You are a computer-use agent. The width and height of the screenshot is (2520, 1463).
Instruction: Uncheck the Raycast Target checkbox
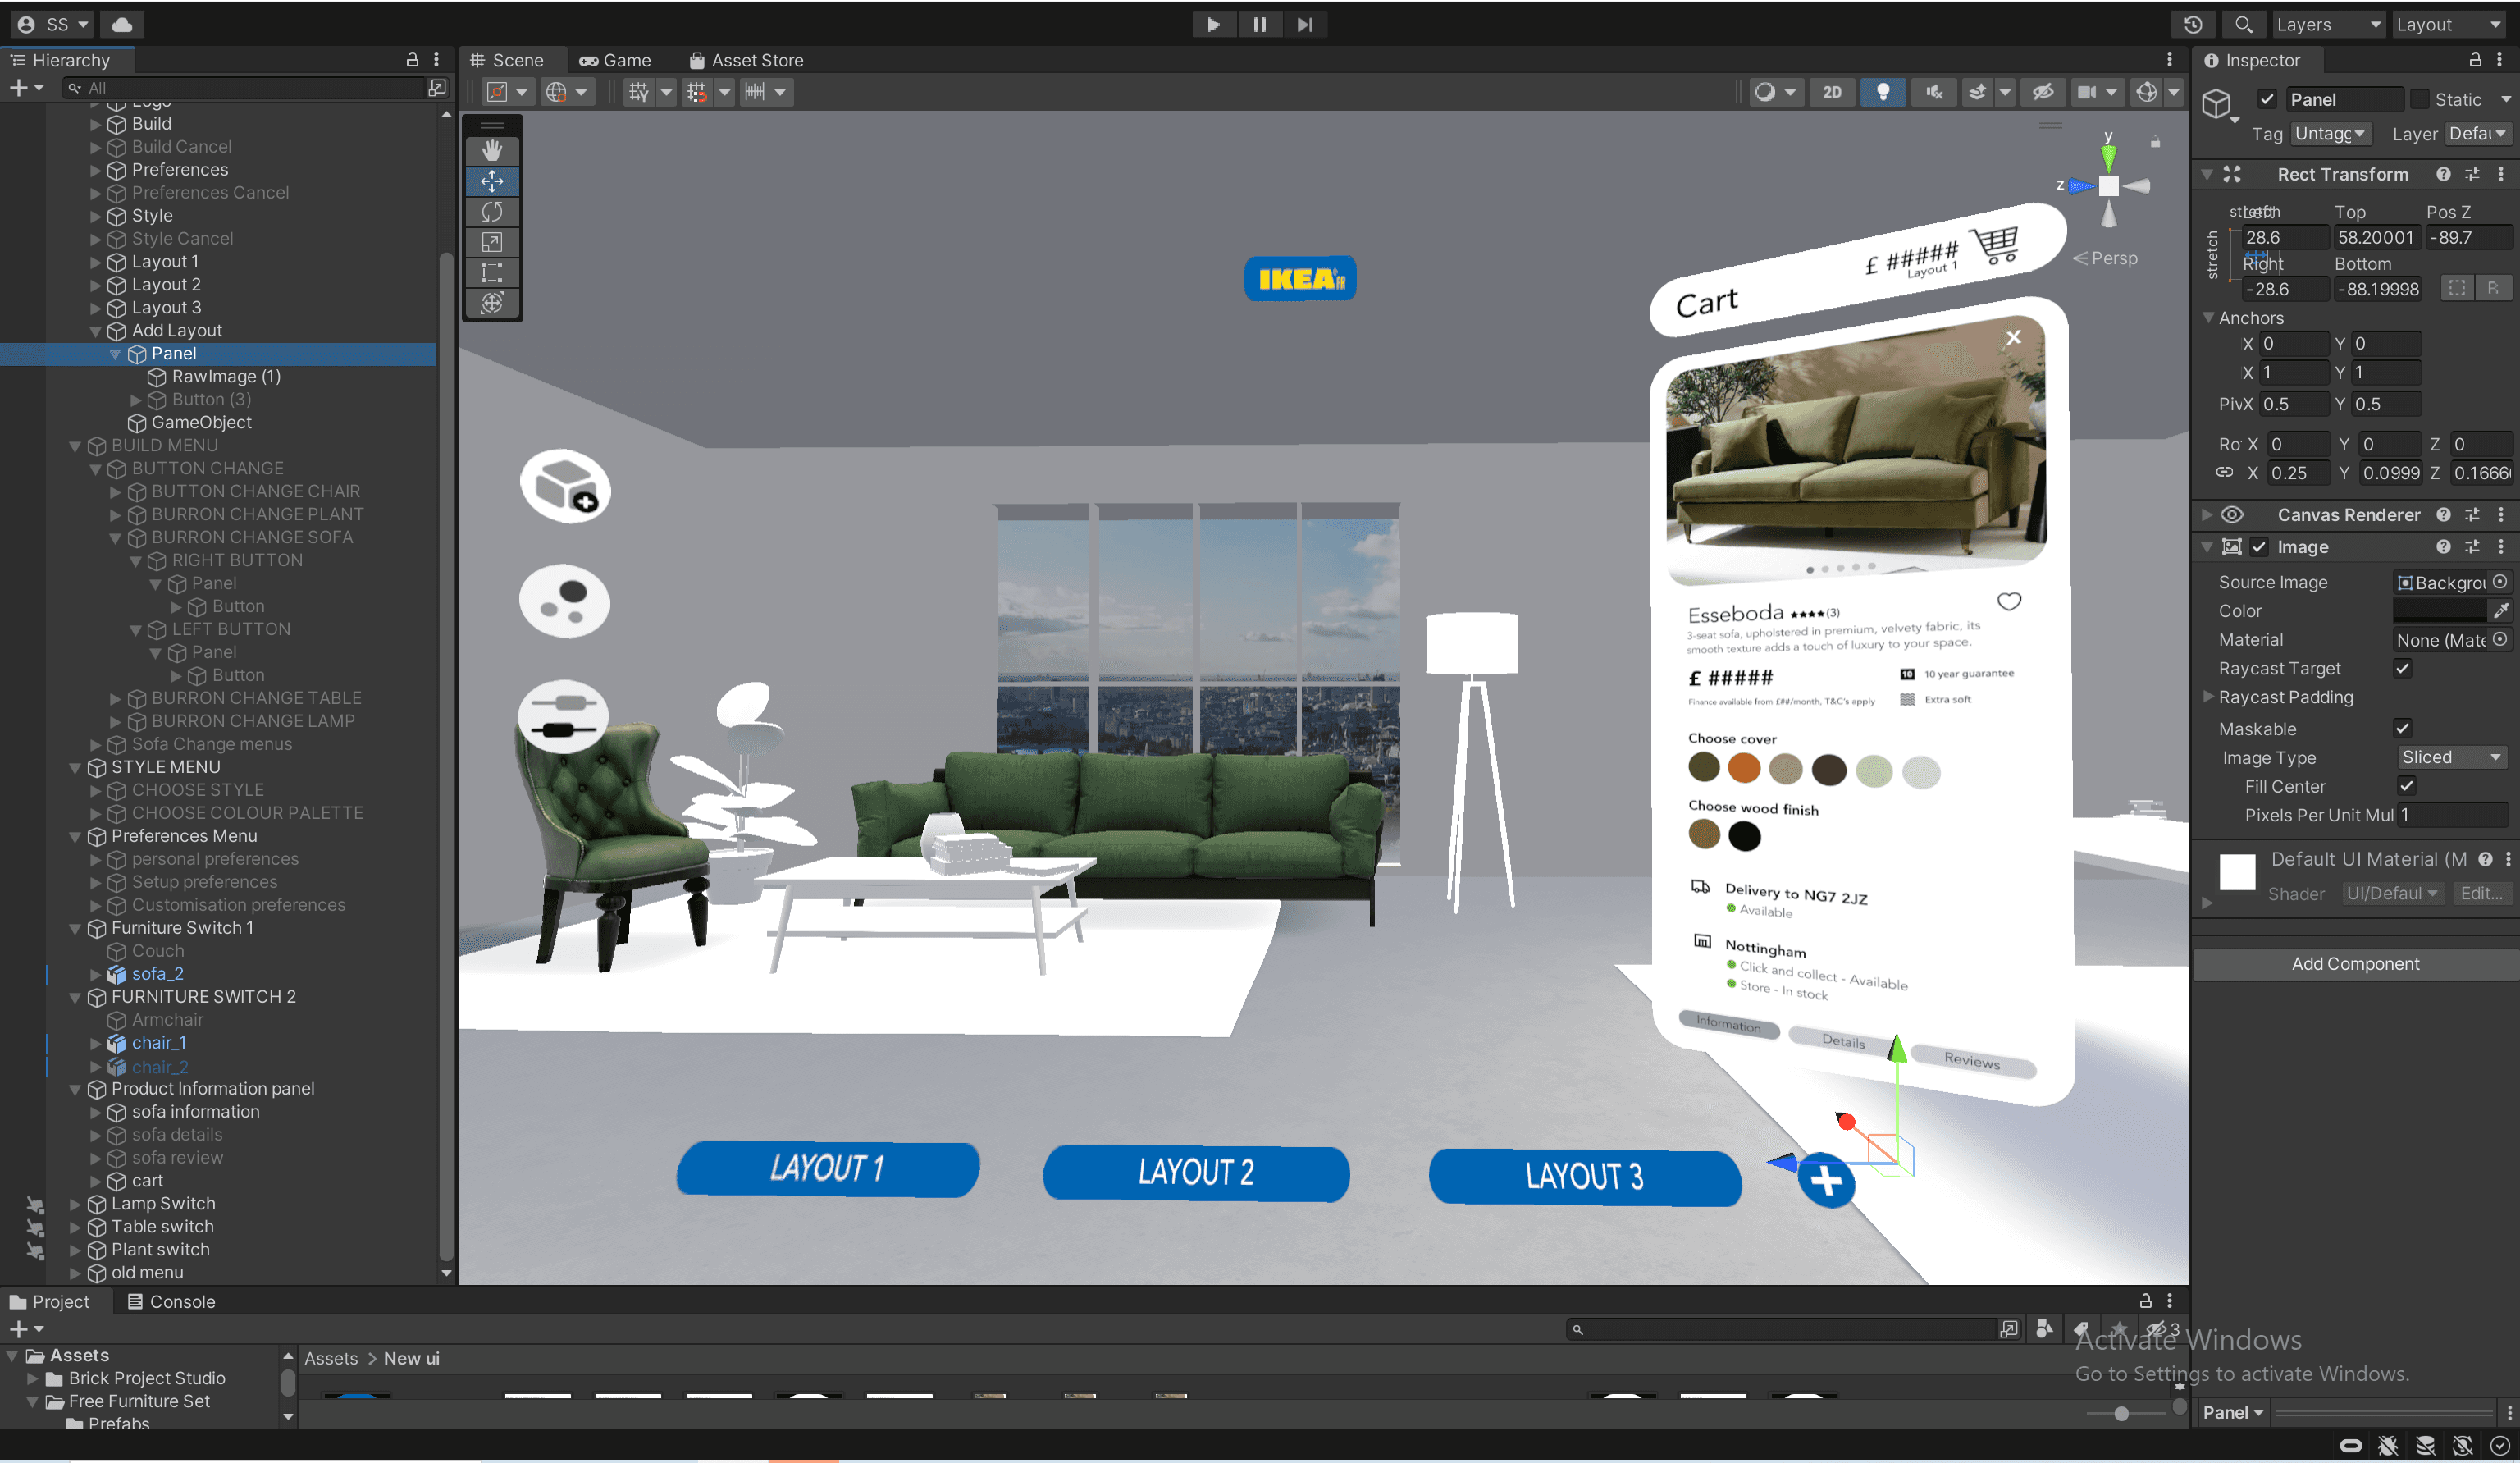click(x=2402, y=668)
